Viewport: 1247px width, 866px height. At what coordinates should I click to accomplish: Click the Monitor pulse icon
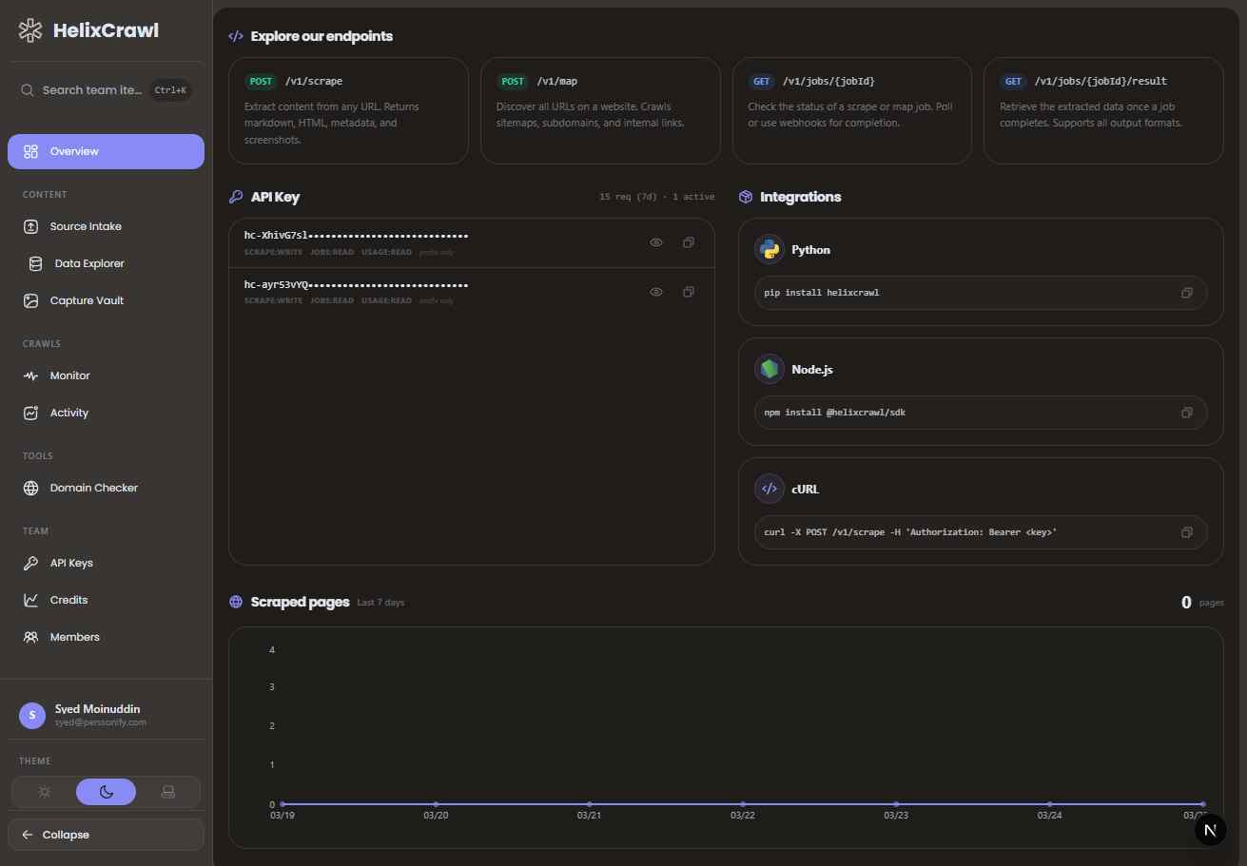(31, 375)
